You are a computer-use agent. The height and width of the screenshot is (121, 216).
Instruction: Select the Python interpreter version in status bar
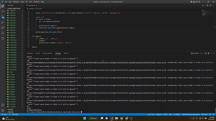191,114
